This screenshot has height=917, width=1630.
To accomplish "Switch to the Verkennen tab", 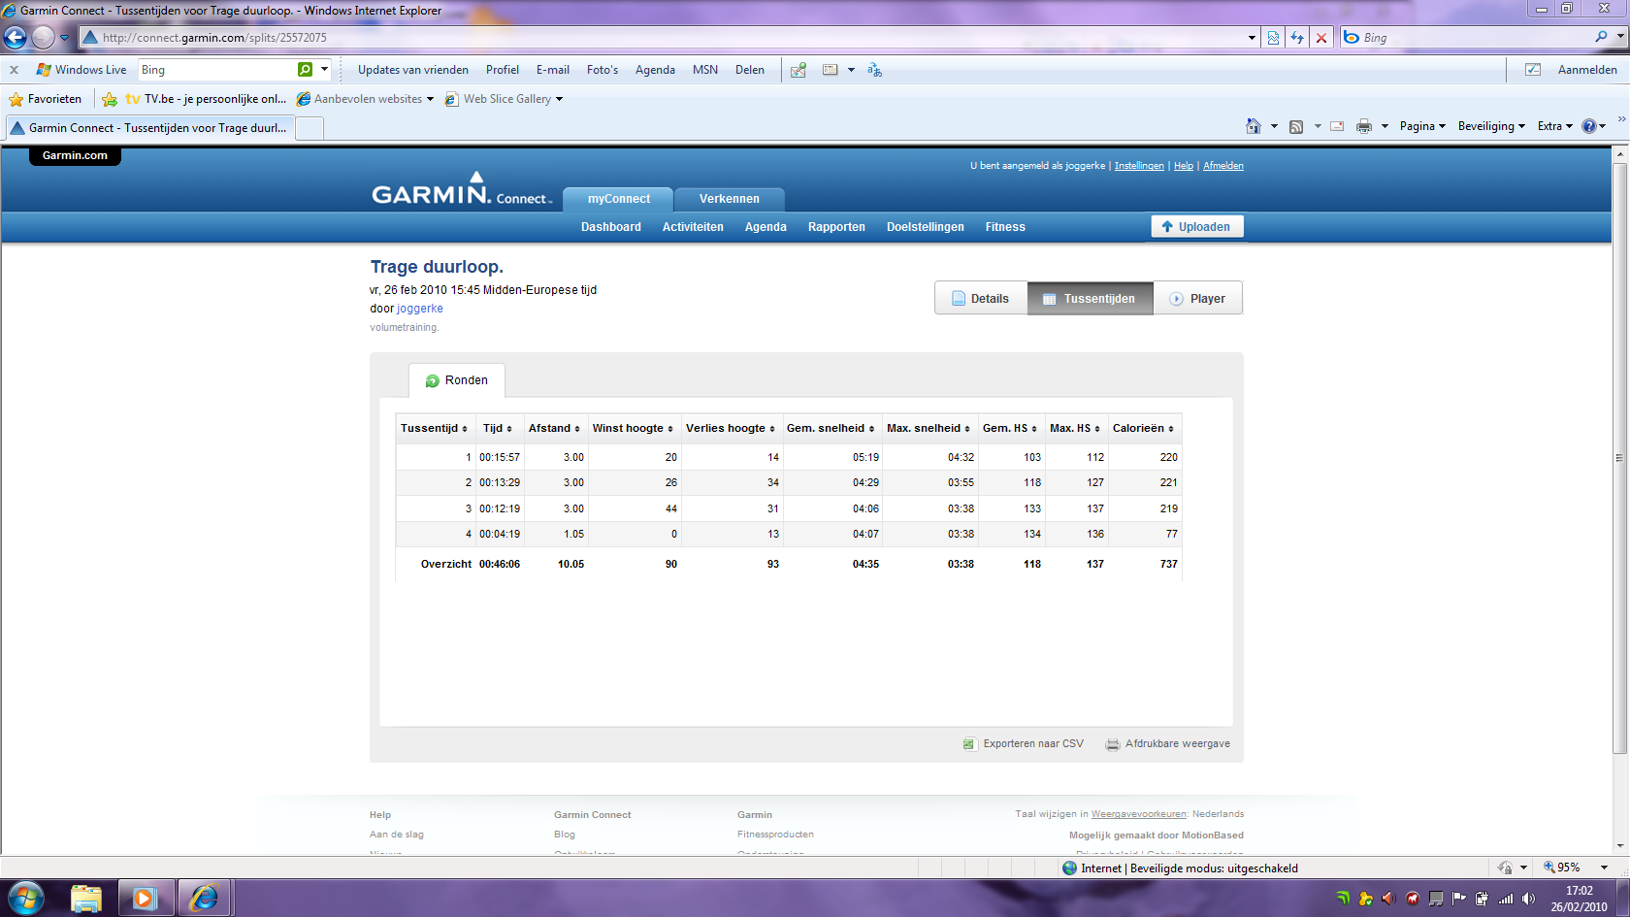I will 730,199.
